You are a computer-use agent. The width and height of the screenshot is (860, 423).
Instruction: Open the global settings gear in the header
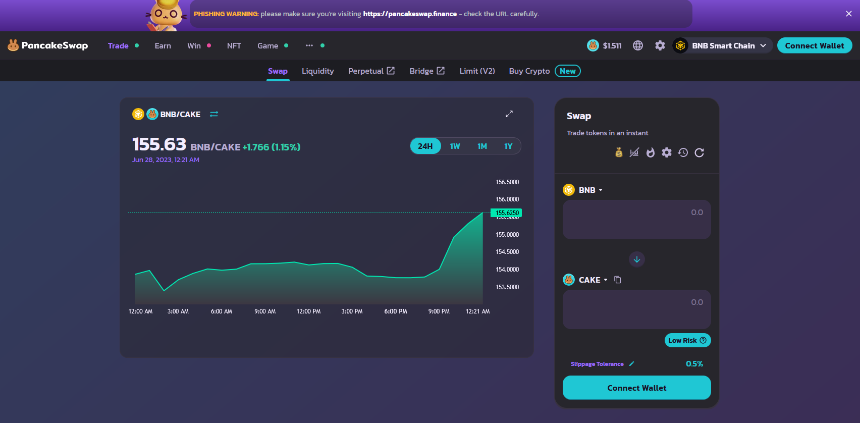coord(660,45)
